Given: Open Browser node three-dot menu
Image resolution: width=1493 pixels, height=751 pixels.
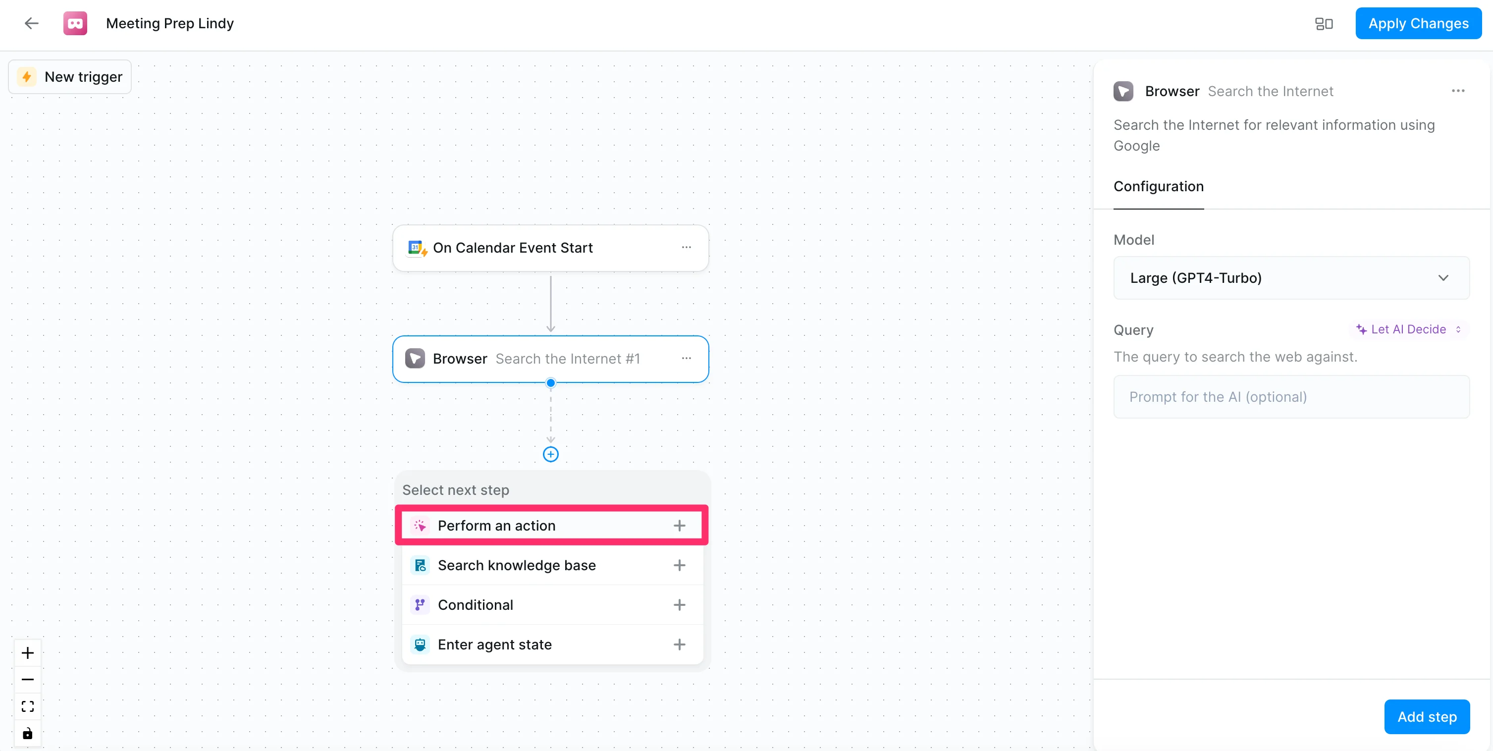Looking at the screenshot, I should coord(686,359).
